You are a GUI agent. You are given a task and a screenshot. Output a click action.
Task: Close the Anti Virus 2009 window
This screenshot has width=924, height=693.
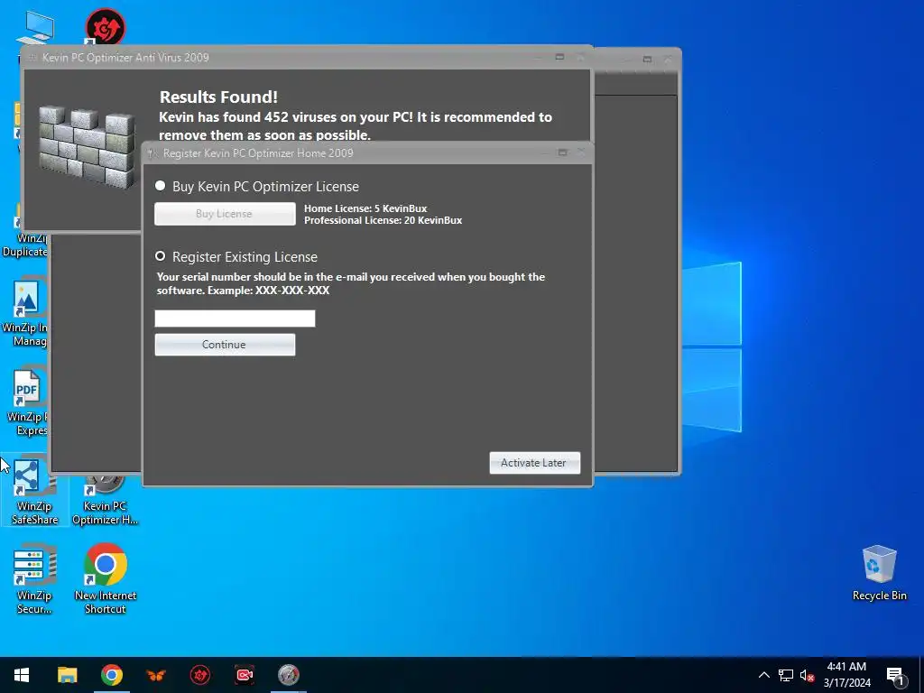pyautogui.click(x=580, y=57)
